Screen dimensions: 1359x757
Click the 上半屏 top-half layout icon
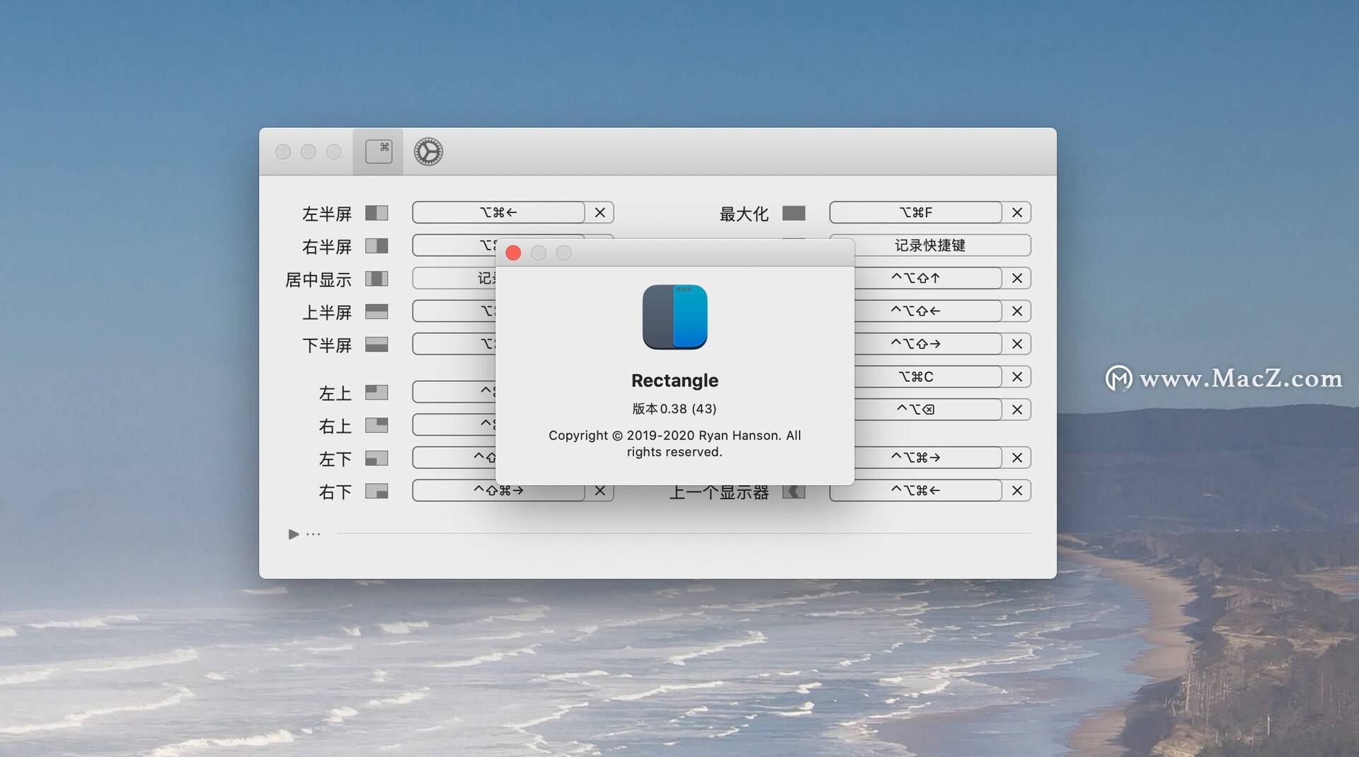pos(377,311)
